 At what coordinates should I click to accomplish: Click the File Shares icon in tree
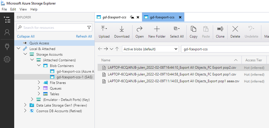click(45, 83)
